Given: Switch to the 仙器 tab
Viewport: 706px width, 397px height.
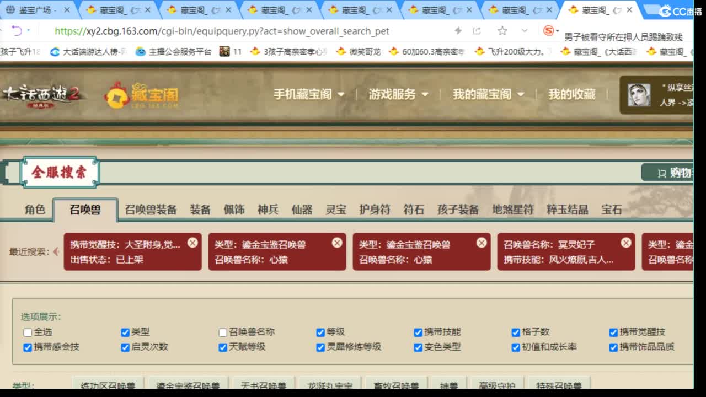Looking at the screenshot, I should point(302,210).
